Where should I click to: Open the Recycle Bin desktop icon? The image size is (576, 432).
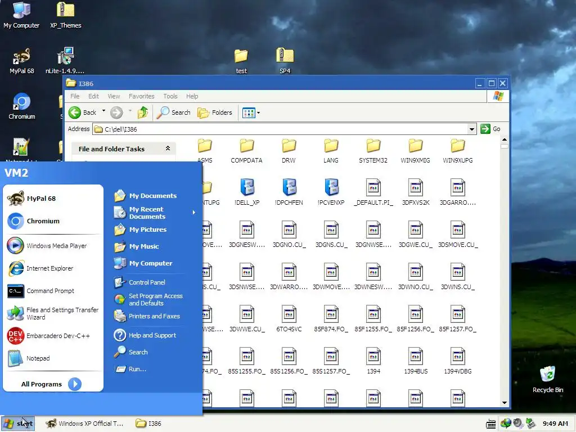548,380
